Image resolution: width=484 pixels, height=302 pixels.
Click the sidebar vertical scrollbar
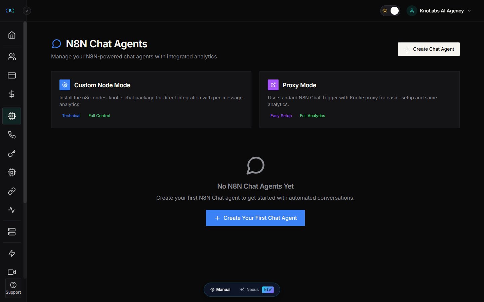[x=25, y=112]
